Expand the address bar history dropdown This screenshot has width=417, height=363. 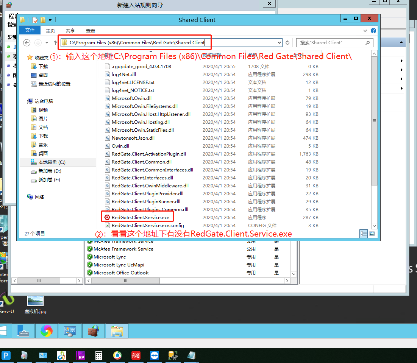[x=279, y=42]
